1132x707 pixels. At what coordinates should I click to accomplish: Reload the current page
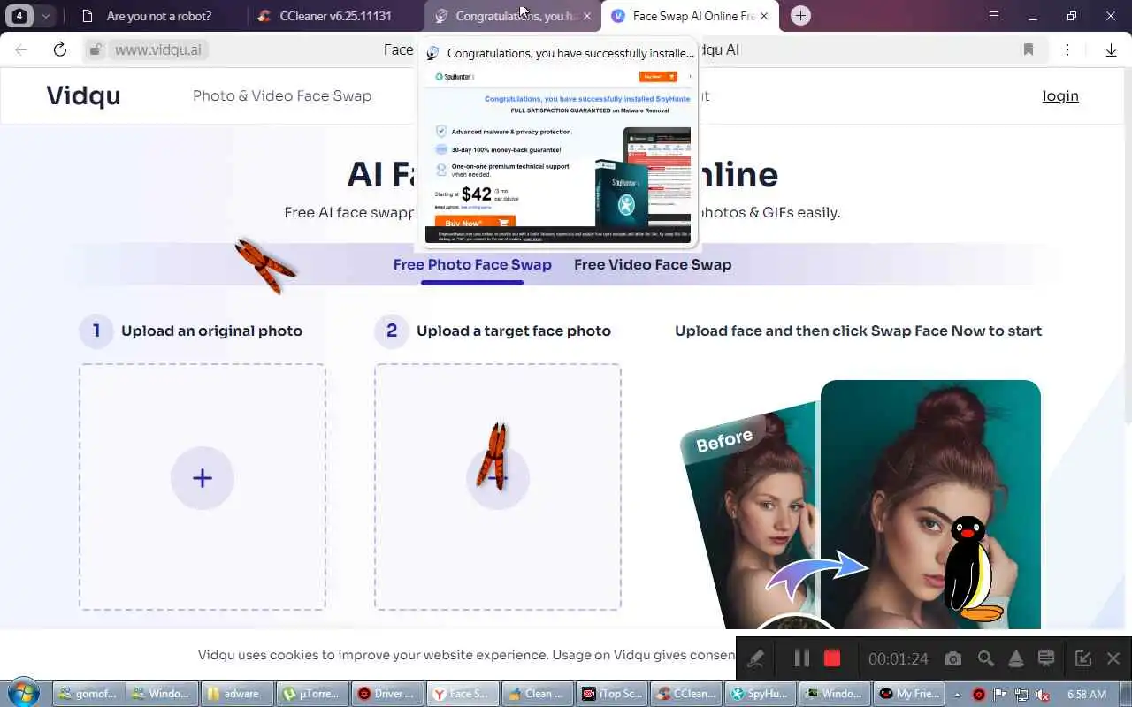coord(60,49)
